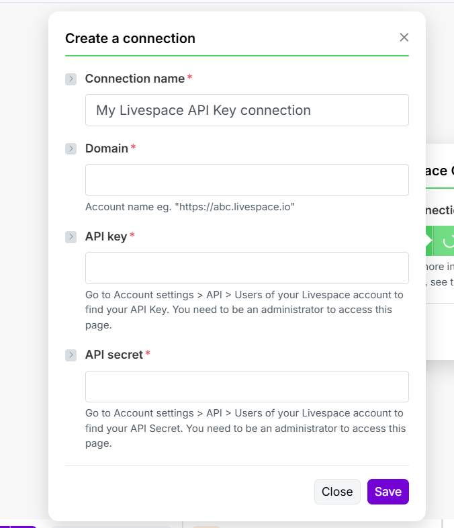Click the grey Close button
454x528 pixels.
point(337,492)
